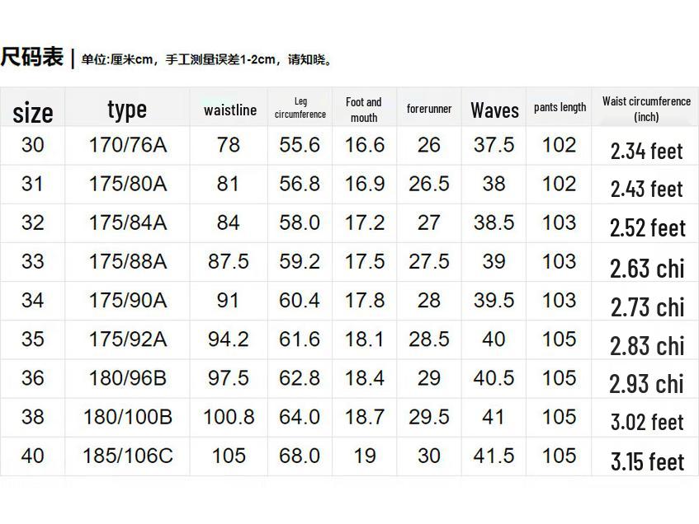Click the 185/106C type cell
This screenshot has height=524, width=699.
tap(127, 456)
